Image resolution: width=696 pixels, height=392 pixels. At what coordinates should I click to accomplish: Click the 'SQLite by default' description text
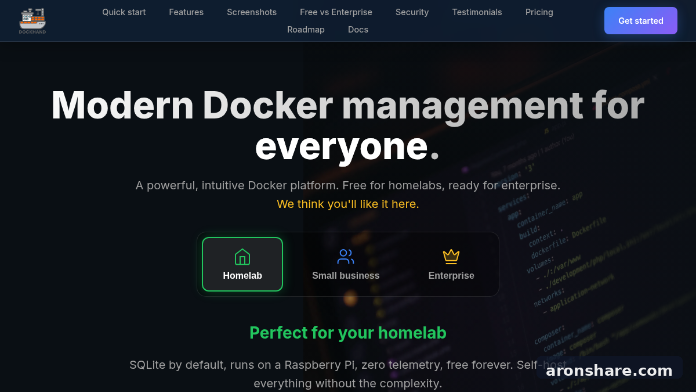(x=348, y=374)
